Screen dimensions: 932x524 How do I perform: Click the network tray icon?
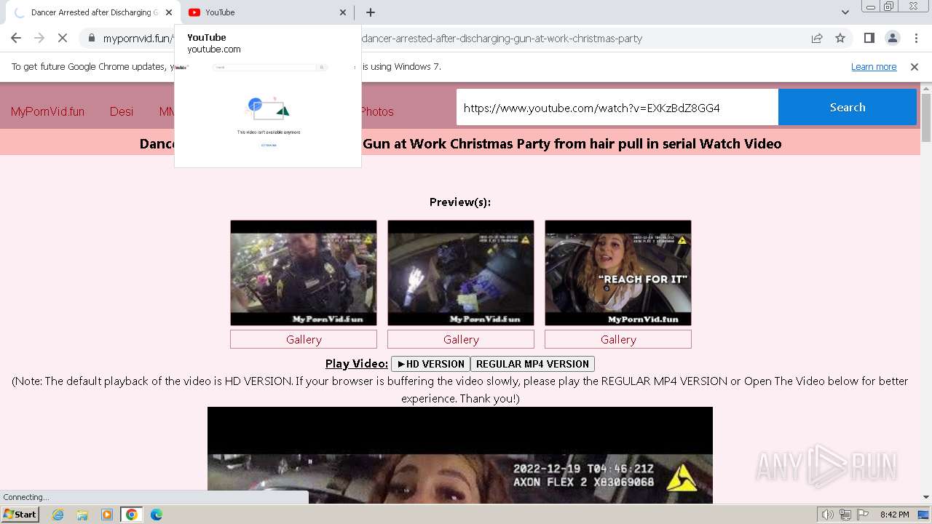click(x=845, y=515)
